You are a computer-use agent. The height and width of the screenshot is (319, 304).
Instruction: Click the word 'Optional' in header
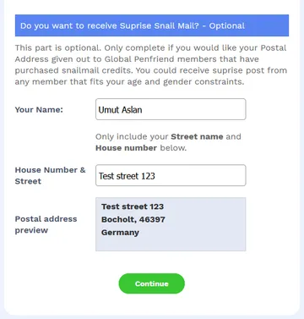pyautogui.click(x=227, y=25)
